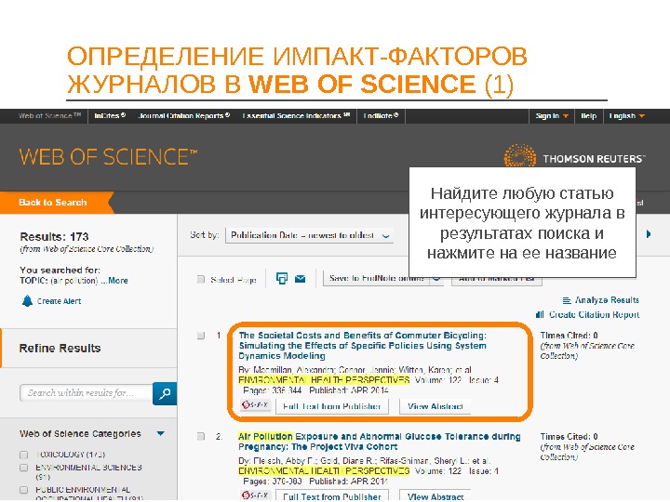Open Essential Science Indicators link
The height and width of the screenshot is (502, 670).
tap(296, 115)
